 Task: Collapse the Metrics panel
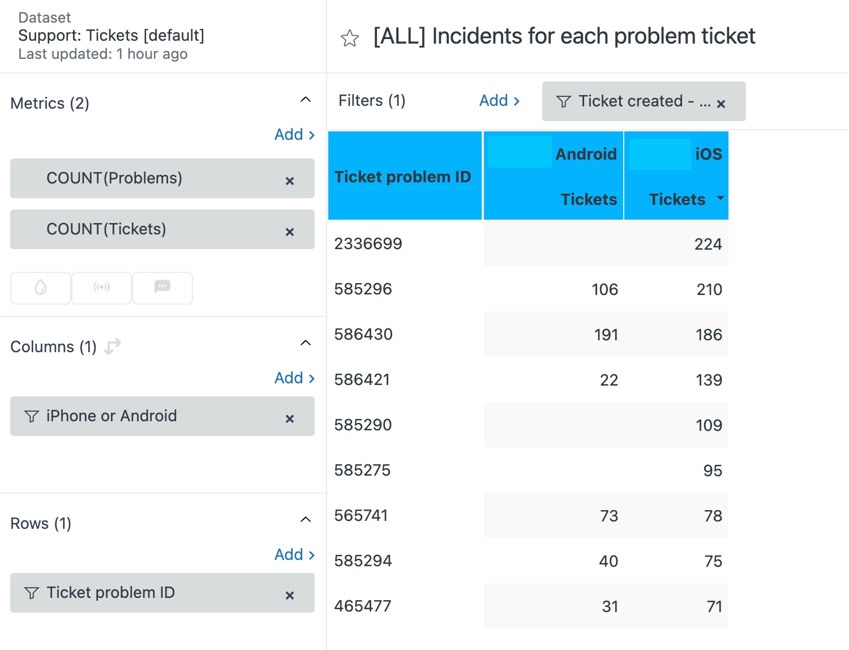306,100
